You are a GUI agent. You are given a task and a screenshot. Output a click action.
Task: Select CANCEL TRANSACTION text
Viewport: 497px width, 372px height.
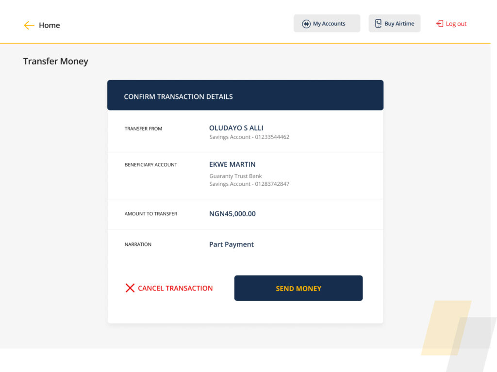point(175,289)
